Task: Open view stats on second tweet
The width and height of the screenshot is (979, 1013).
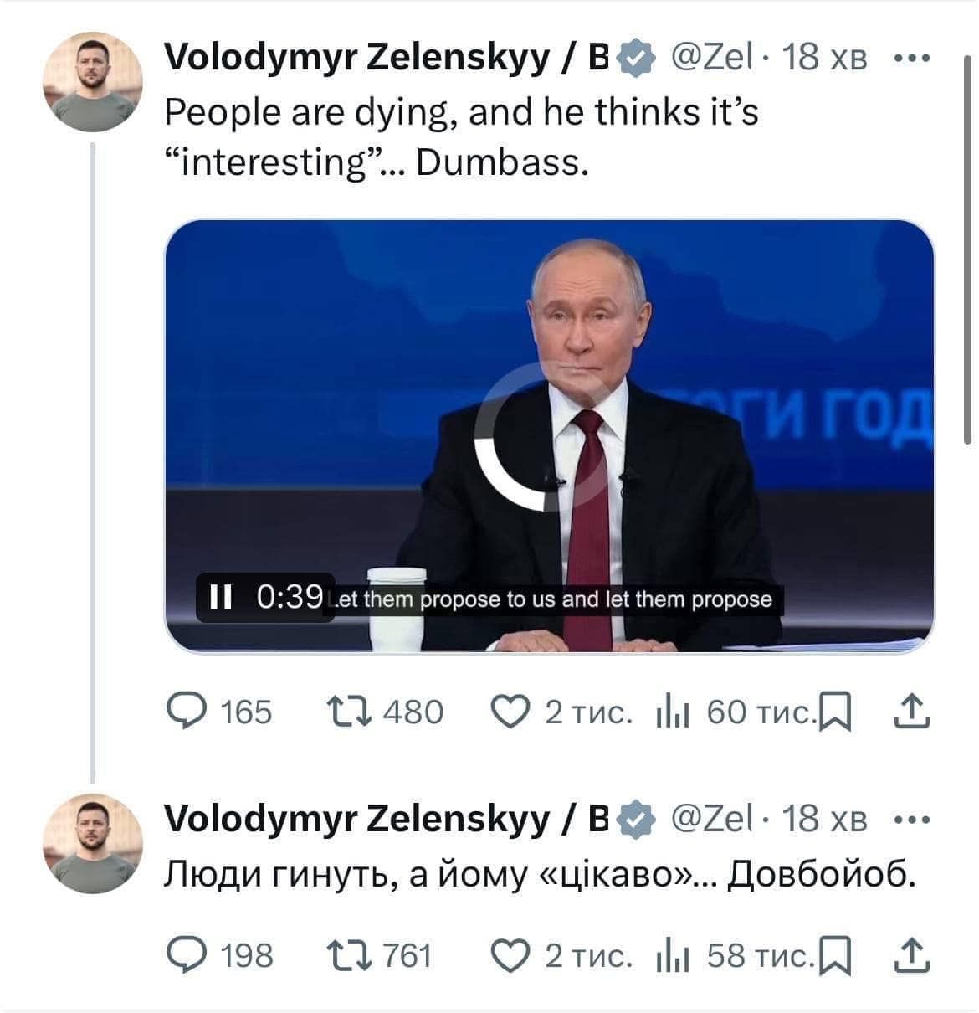Action: coord(672,954)
